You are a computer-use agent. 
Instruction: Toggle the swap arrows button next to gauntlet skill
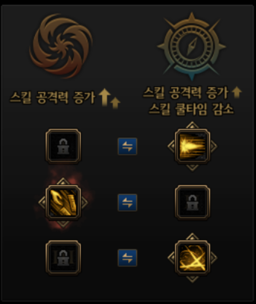click(x=127, y=203)
